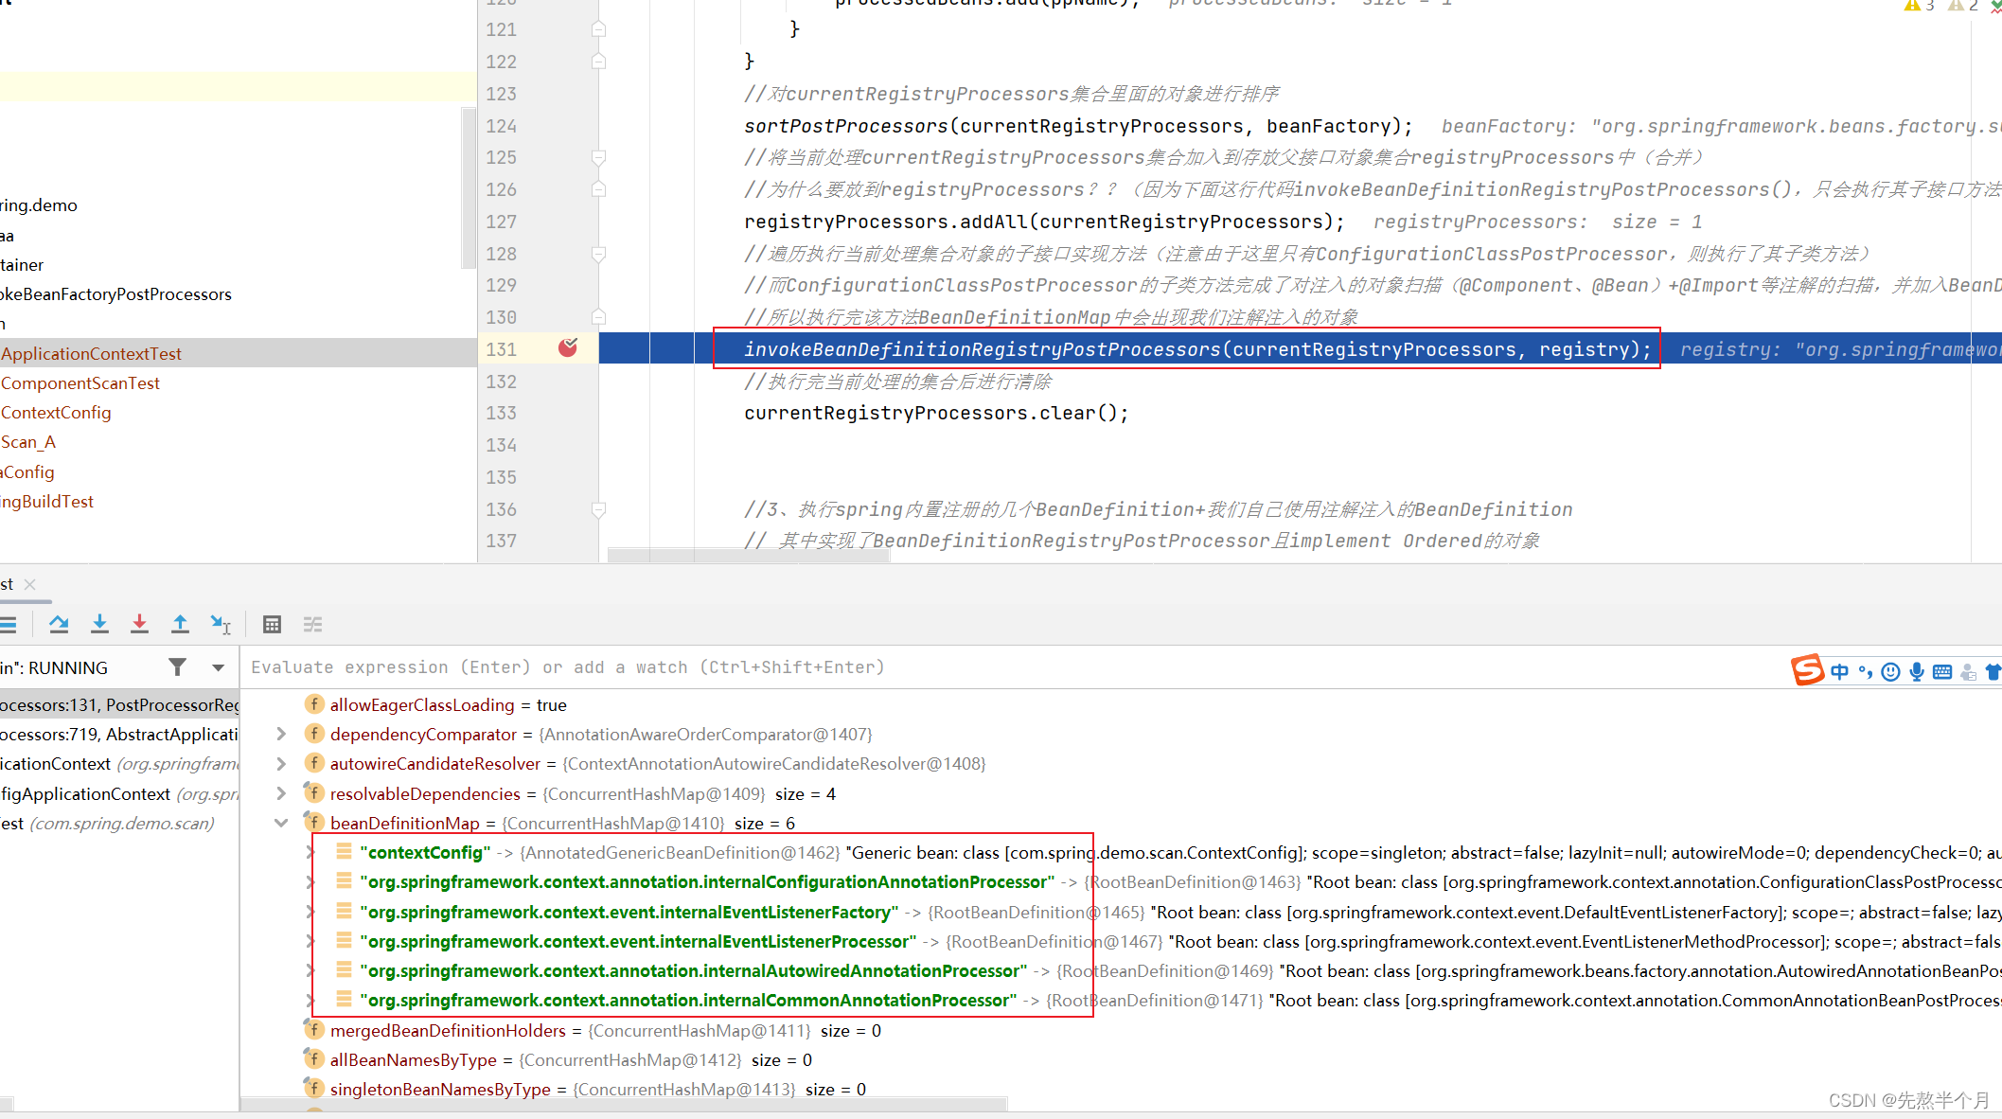2002x1119 pixels.
Task: Open the Evaluate Expression calculator icon
Action: click(x=272, y=624)
